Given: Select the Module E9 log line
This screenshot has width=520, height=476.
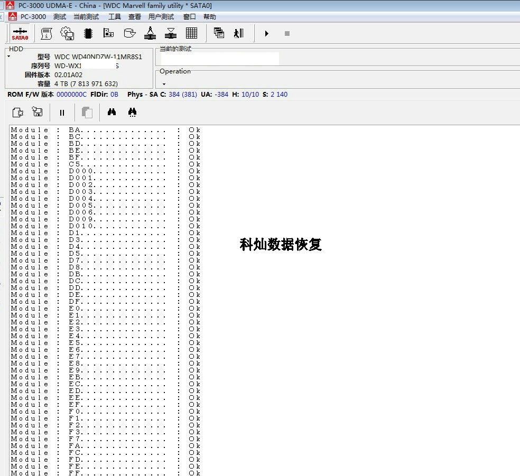Looking at the screenshot, I should (x=106, y=370).
